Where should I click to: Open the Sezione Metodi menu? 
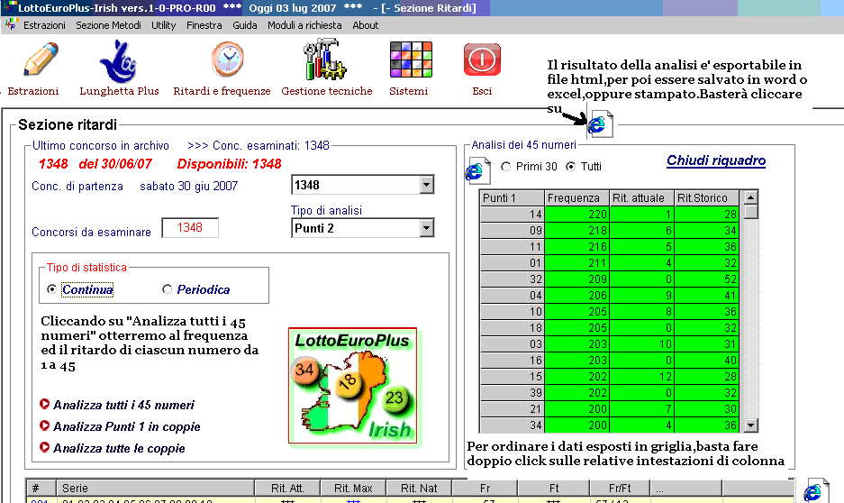[108, 25]
